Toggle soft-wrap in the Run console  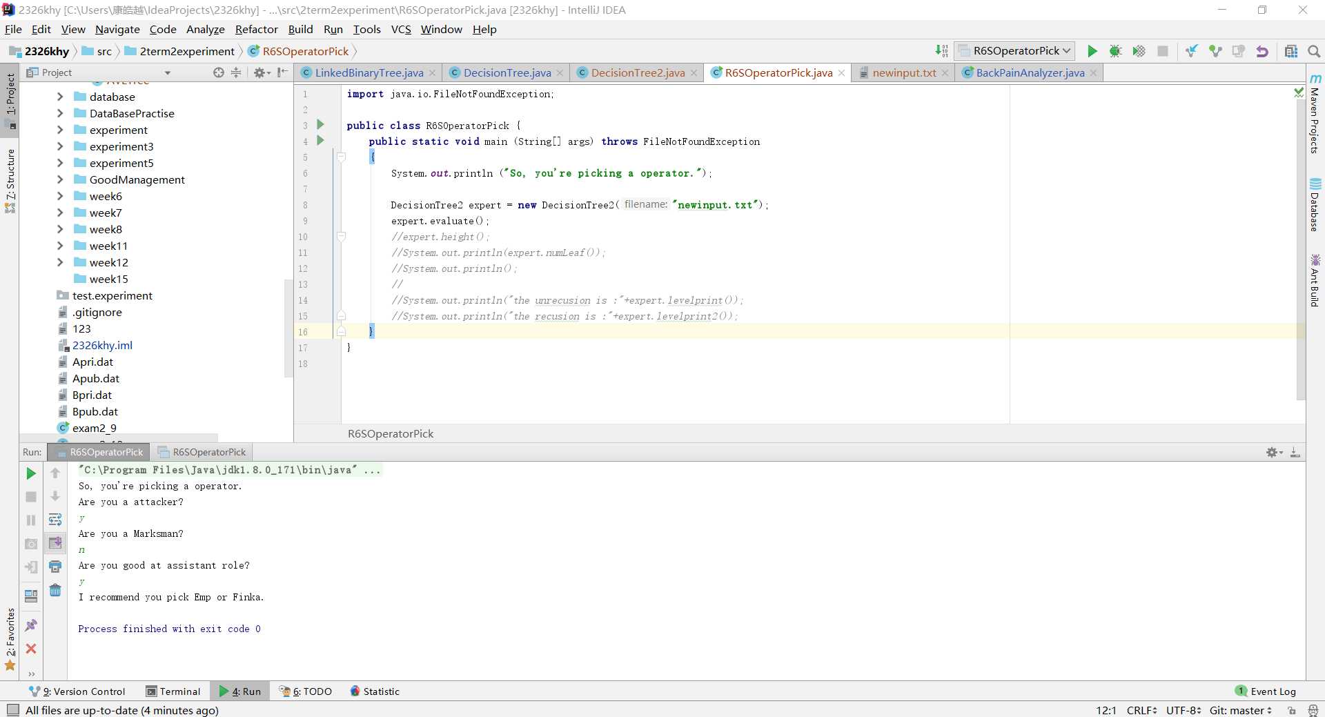tap(55, 520)
